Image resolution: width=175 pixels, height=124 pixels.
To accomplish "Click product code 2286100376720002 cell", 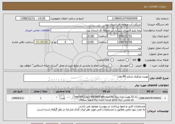I will [x=150, y=98].
